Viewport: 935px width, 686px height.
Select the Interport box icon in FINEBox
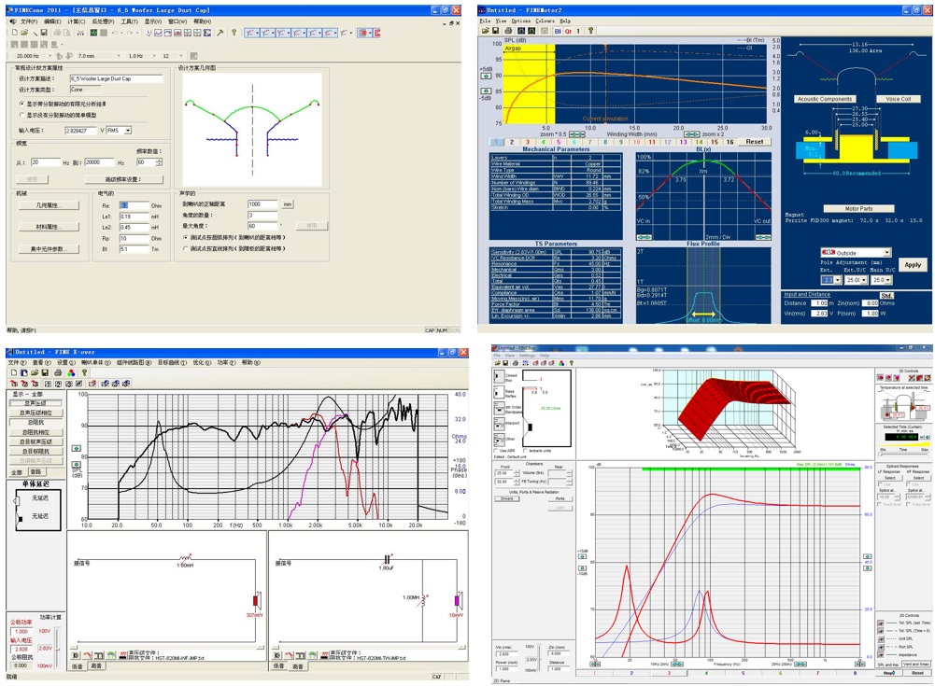pyautogui.click(x=499, y=424)
